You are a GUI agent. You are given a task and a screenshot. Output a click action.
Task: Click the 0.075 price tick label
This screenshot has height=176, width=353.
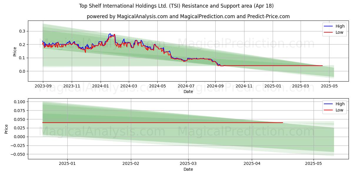(x=20, y=111)
